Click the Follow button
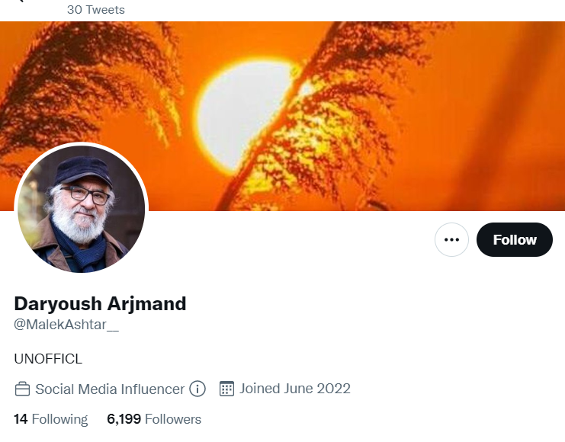The height and width of the screenshot is (442, 565). point(514,239)
